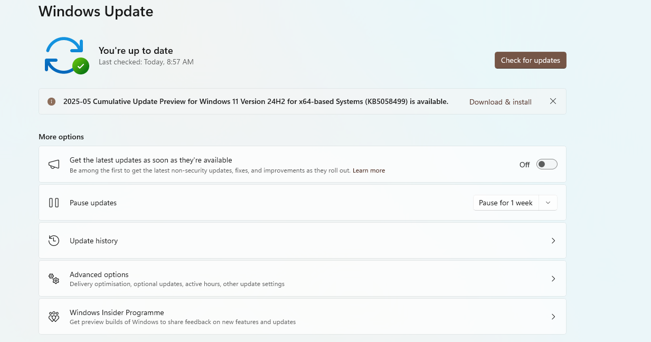Screen dimensions: 651x342
Task: Click the Check for updates button
Action: point(531,60)
